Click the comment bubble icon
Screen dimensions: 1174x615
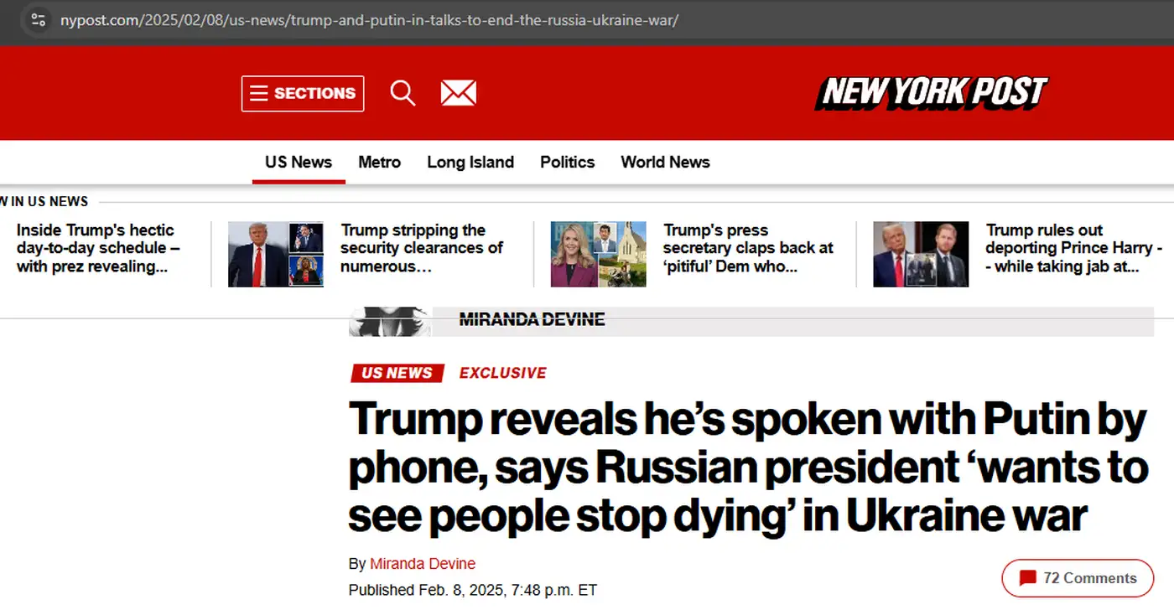(x=1027, y=578)
